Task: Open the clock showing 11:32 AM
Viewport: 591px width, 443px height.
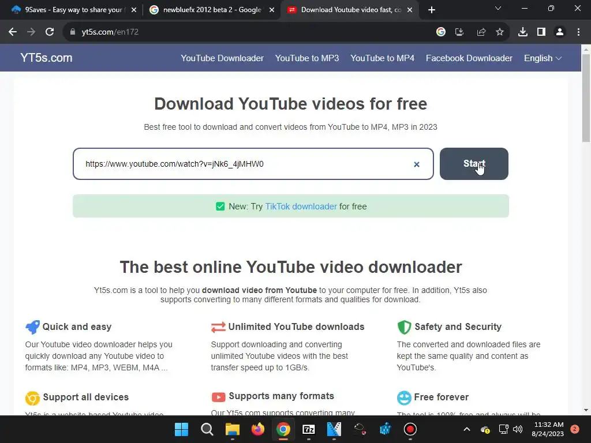Action: (548, 429)
